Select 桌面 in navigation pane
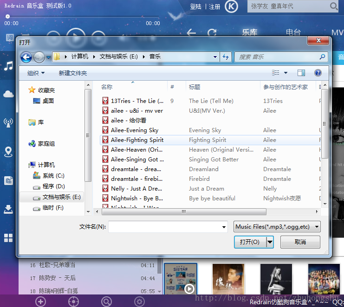This screenshot has height=307, width=344. tap(43, 101)
